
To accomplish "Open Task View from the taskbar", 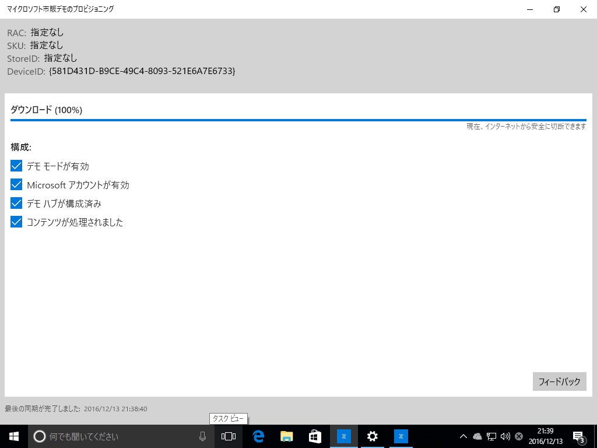I will click(x=229, y=436).
